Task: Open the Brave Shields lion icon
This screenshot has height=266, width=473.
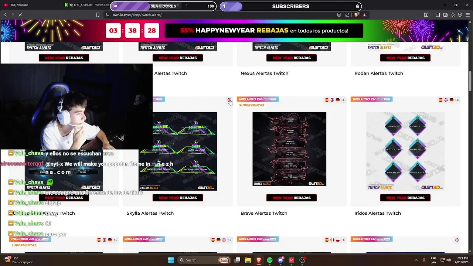Action: (356, 15)
